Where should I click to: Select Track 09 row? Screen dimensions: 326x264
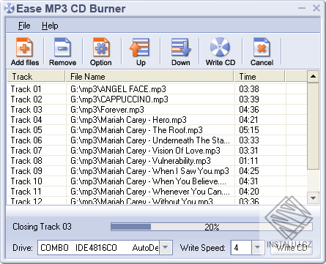(157, 171)
